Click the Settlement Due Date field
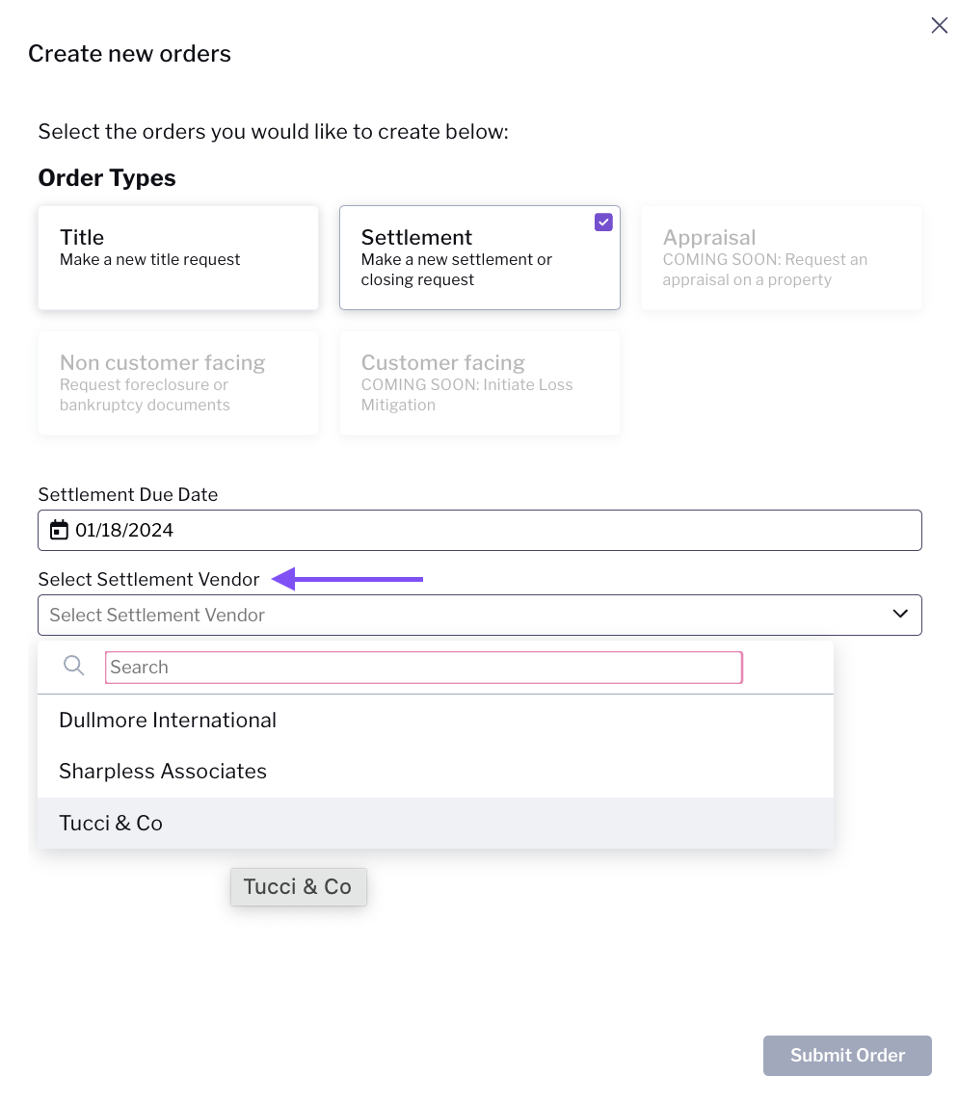This screenshot has width=958, height=1102. 480,530
